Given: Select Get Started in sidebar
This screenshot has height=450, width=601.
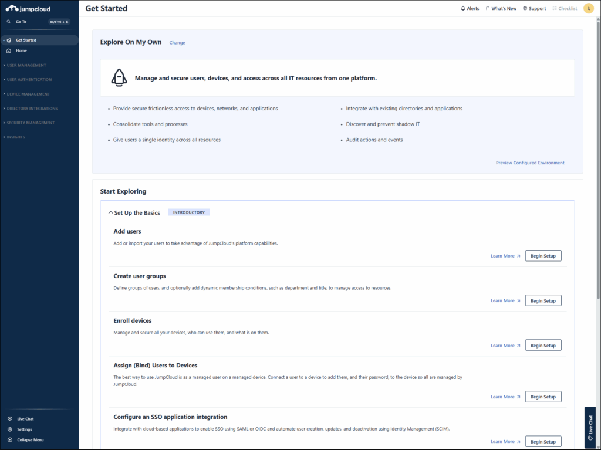Looking at the screenshot, I should pos(26,40).
